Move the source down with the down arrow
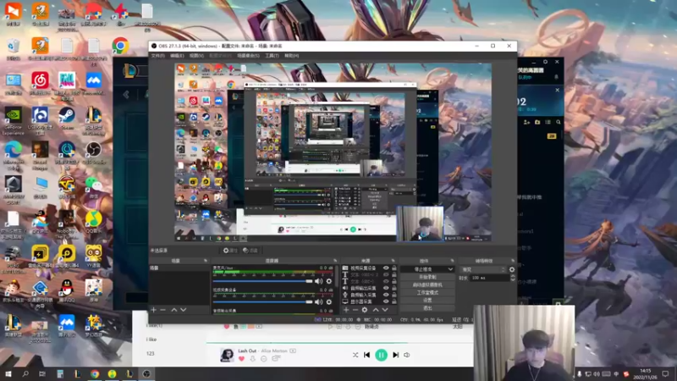Screen dimensions: 677x381 point(385,310)
